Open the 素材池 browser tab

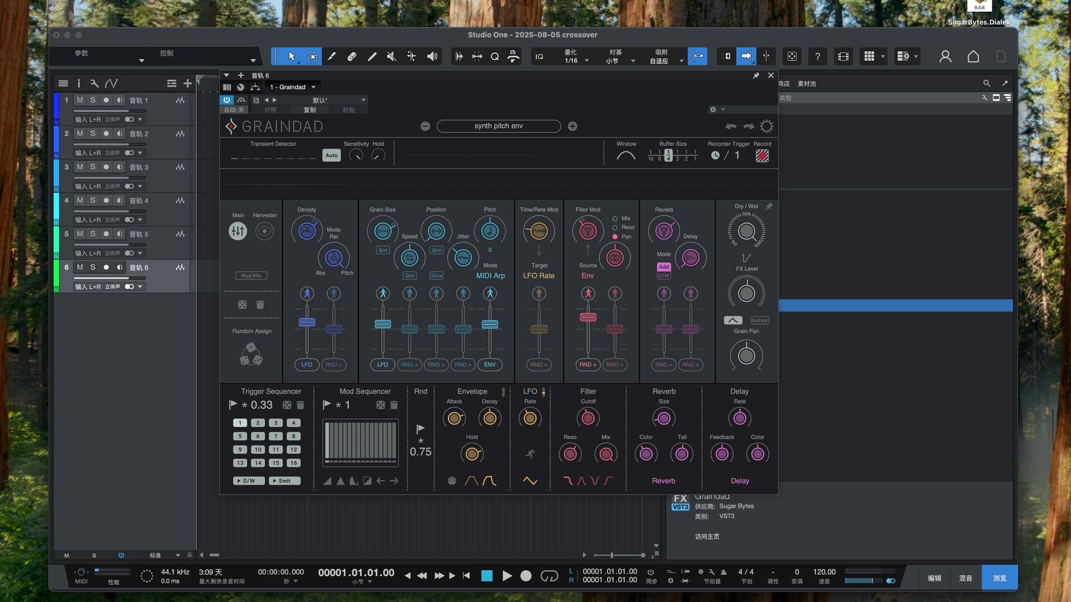pyautogui.click(x=807, y=84)
